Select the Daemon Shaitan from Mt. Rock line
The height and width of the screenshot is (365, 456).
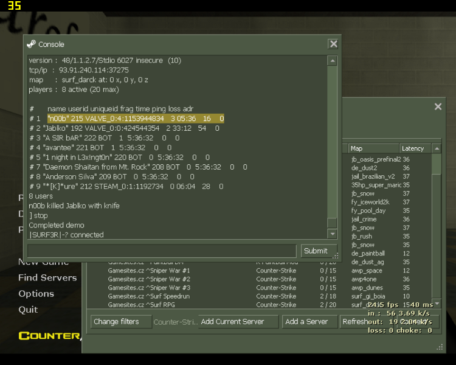138,167
